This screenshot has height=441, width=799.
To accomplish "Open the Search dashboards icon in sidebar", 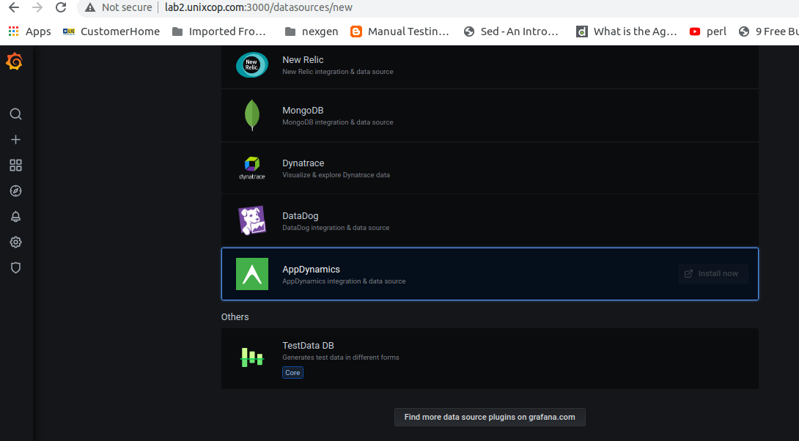I will [x=16, y=114].
